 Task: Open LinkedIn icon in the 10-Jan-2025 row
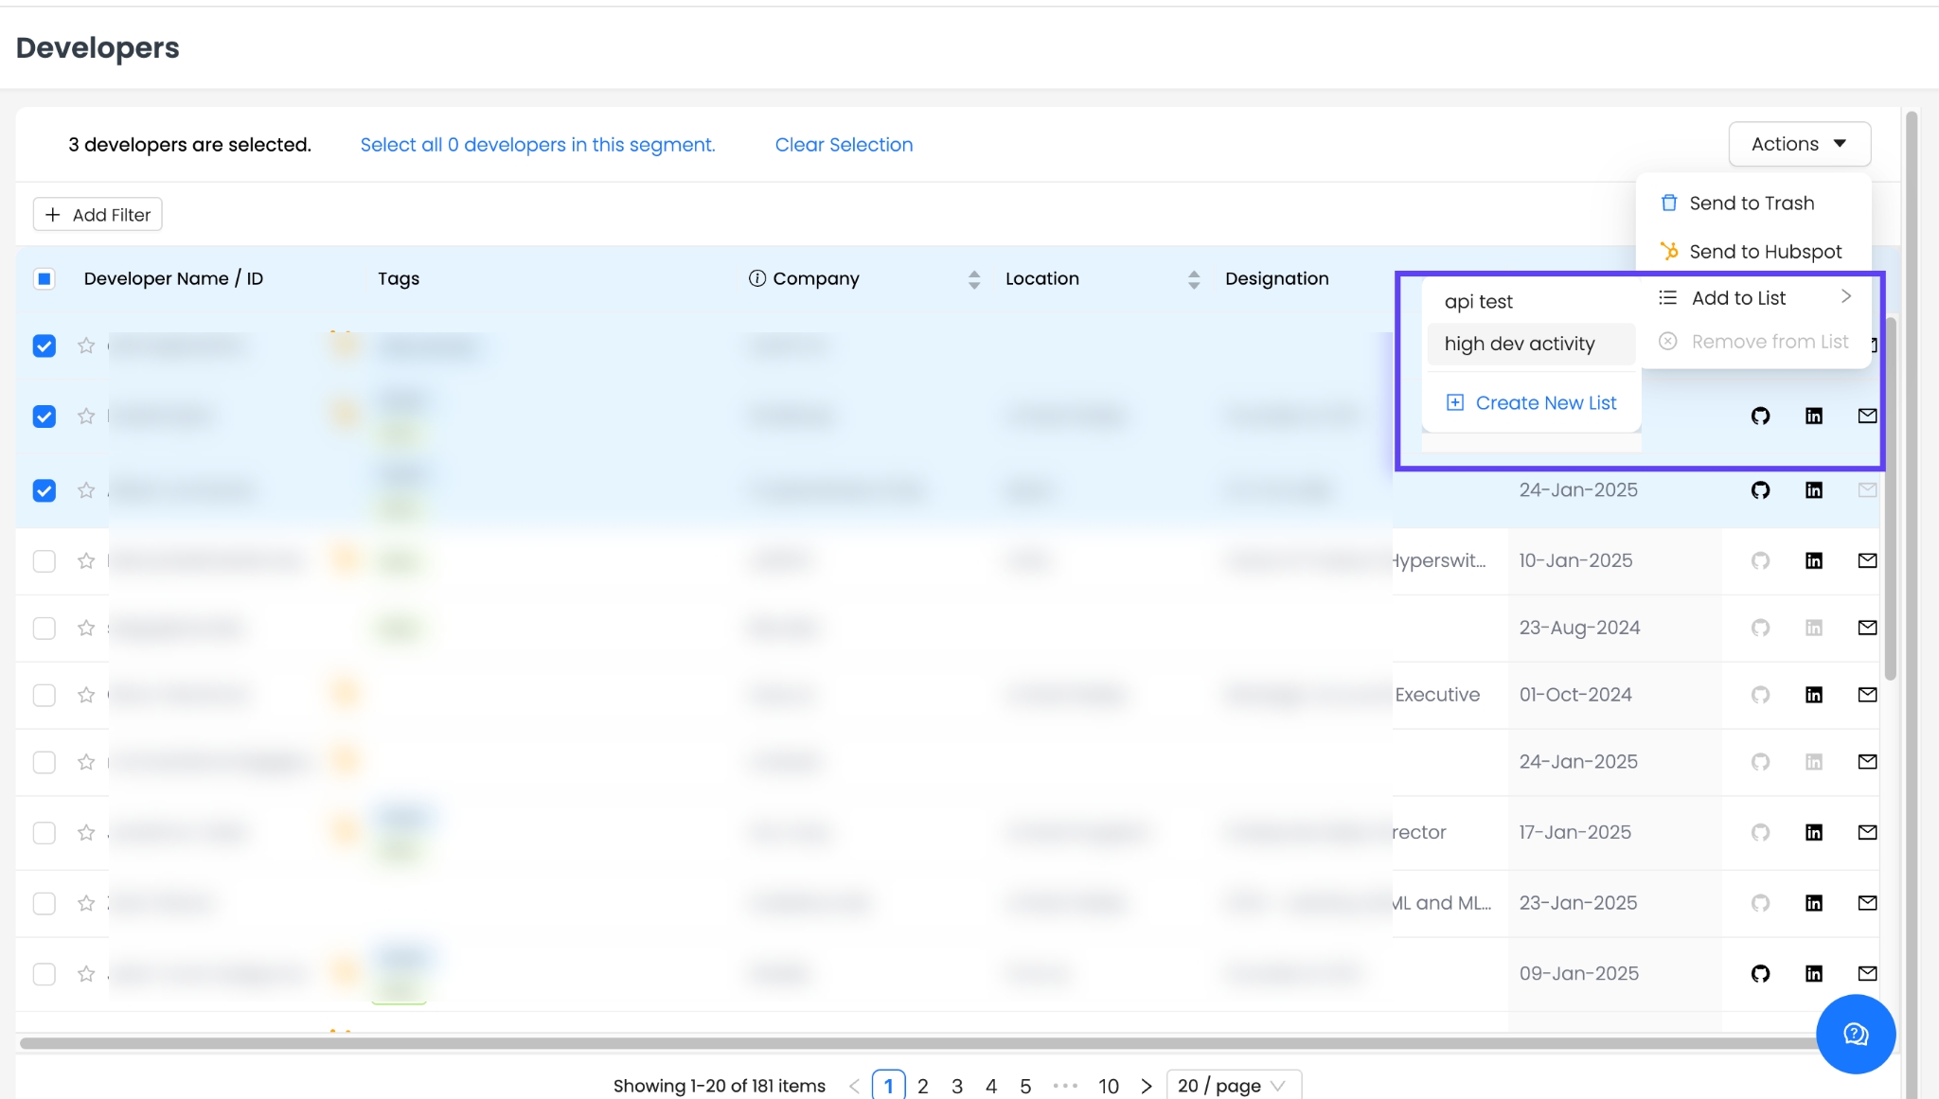point(1813,560)
